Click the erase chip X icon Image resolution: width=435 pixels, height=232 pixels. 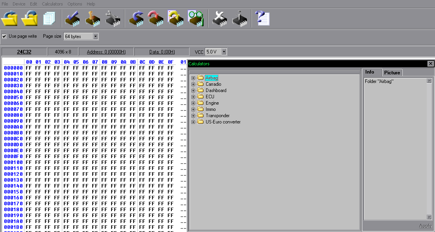pyautogui.click(x=220, y=18)
